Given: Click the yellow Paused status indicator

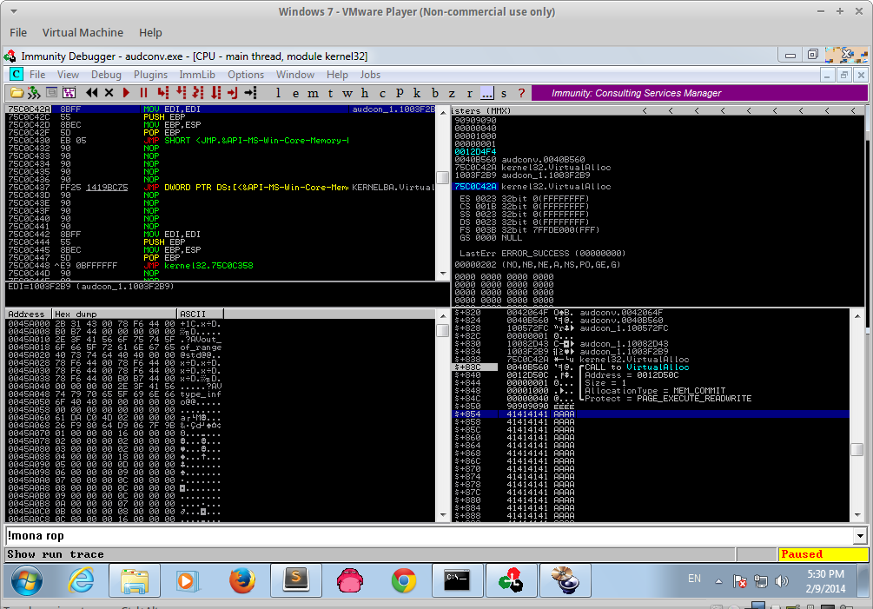Looking at the screenshot, I should point(823,554).
